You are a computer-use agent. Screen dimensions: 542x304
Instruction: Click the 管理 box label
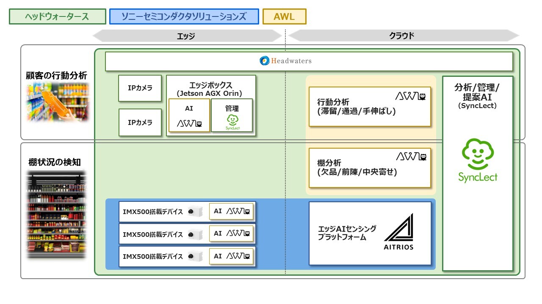coord(232,109)
